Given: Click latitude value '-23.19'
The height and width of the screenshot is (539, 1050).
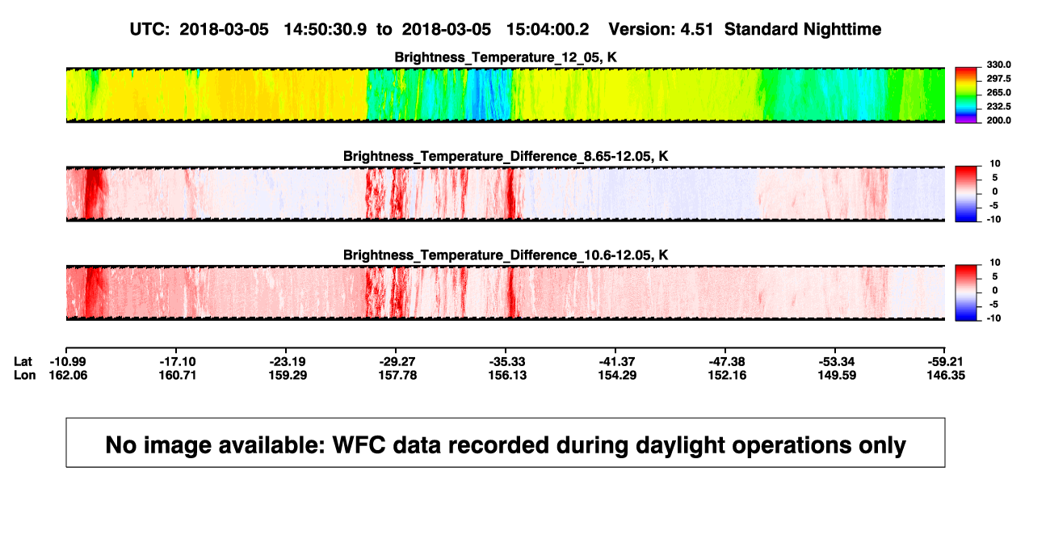Looking at the screenshot, I should coord(288,361).
